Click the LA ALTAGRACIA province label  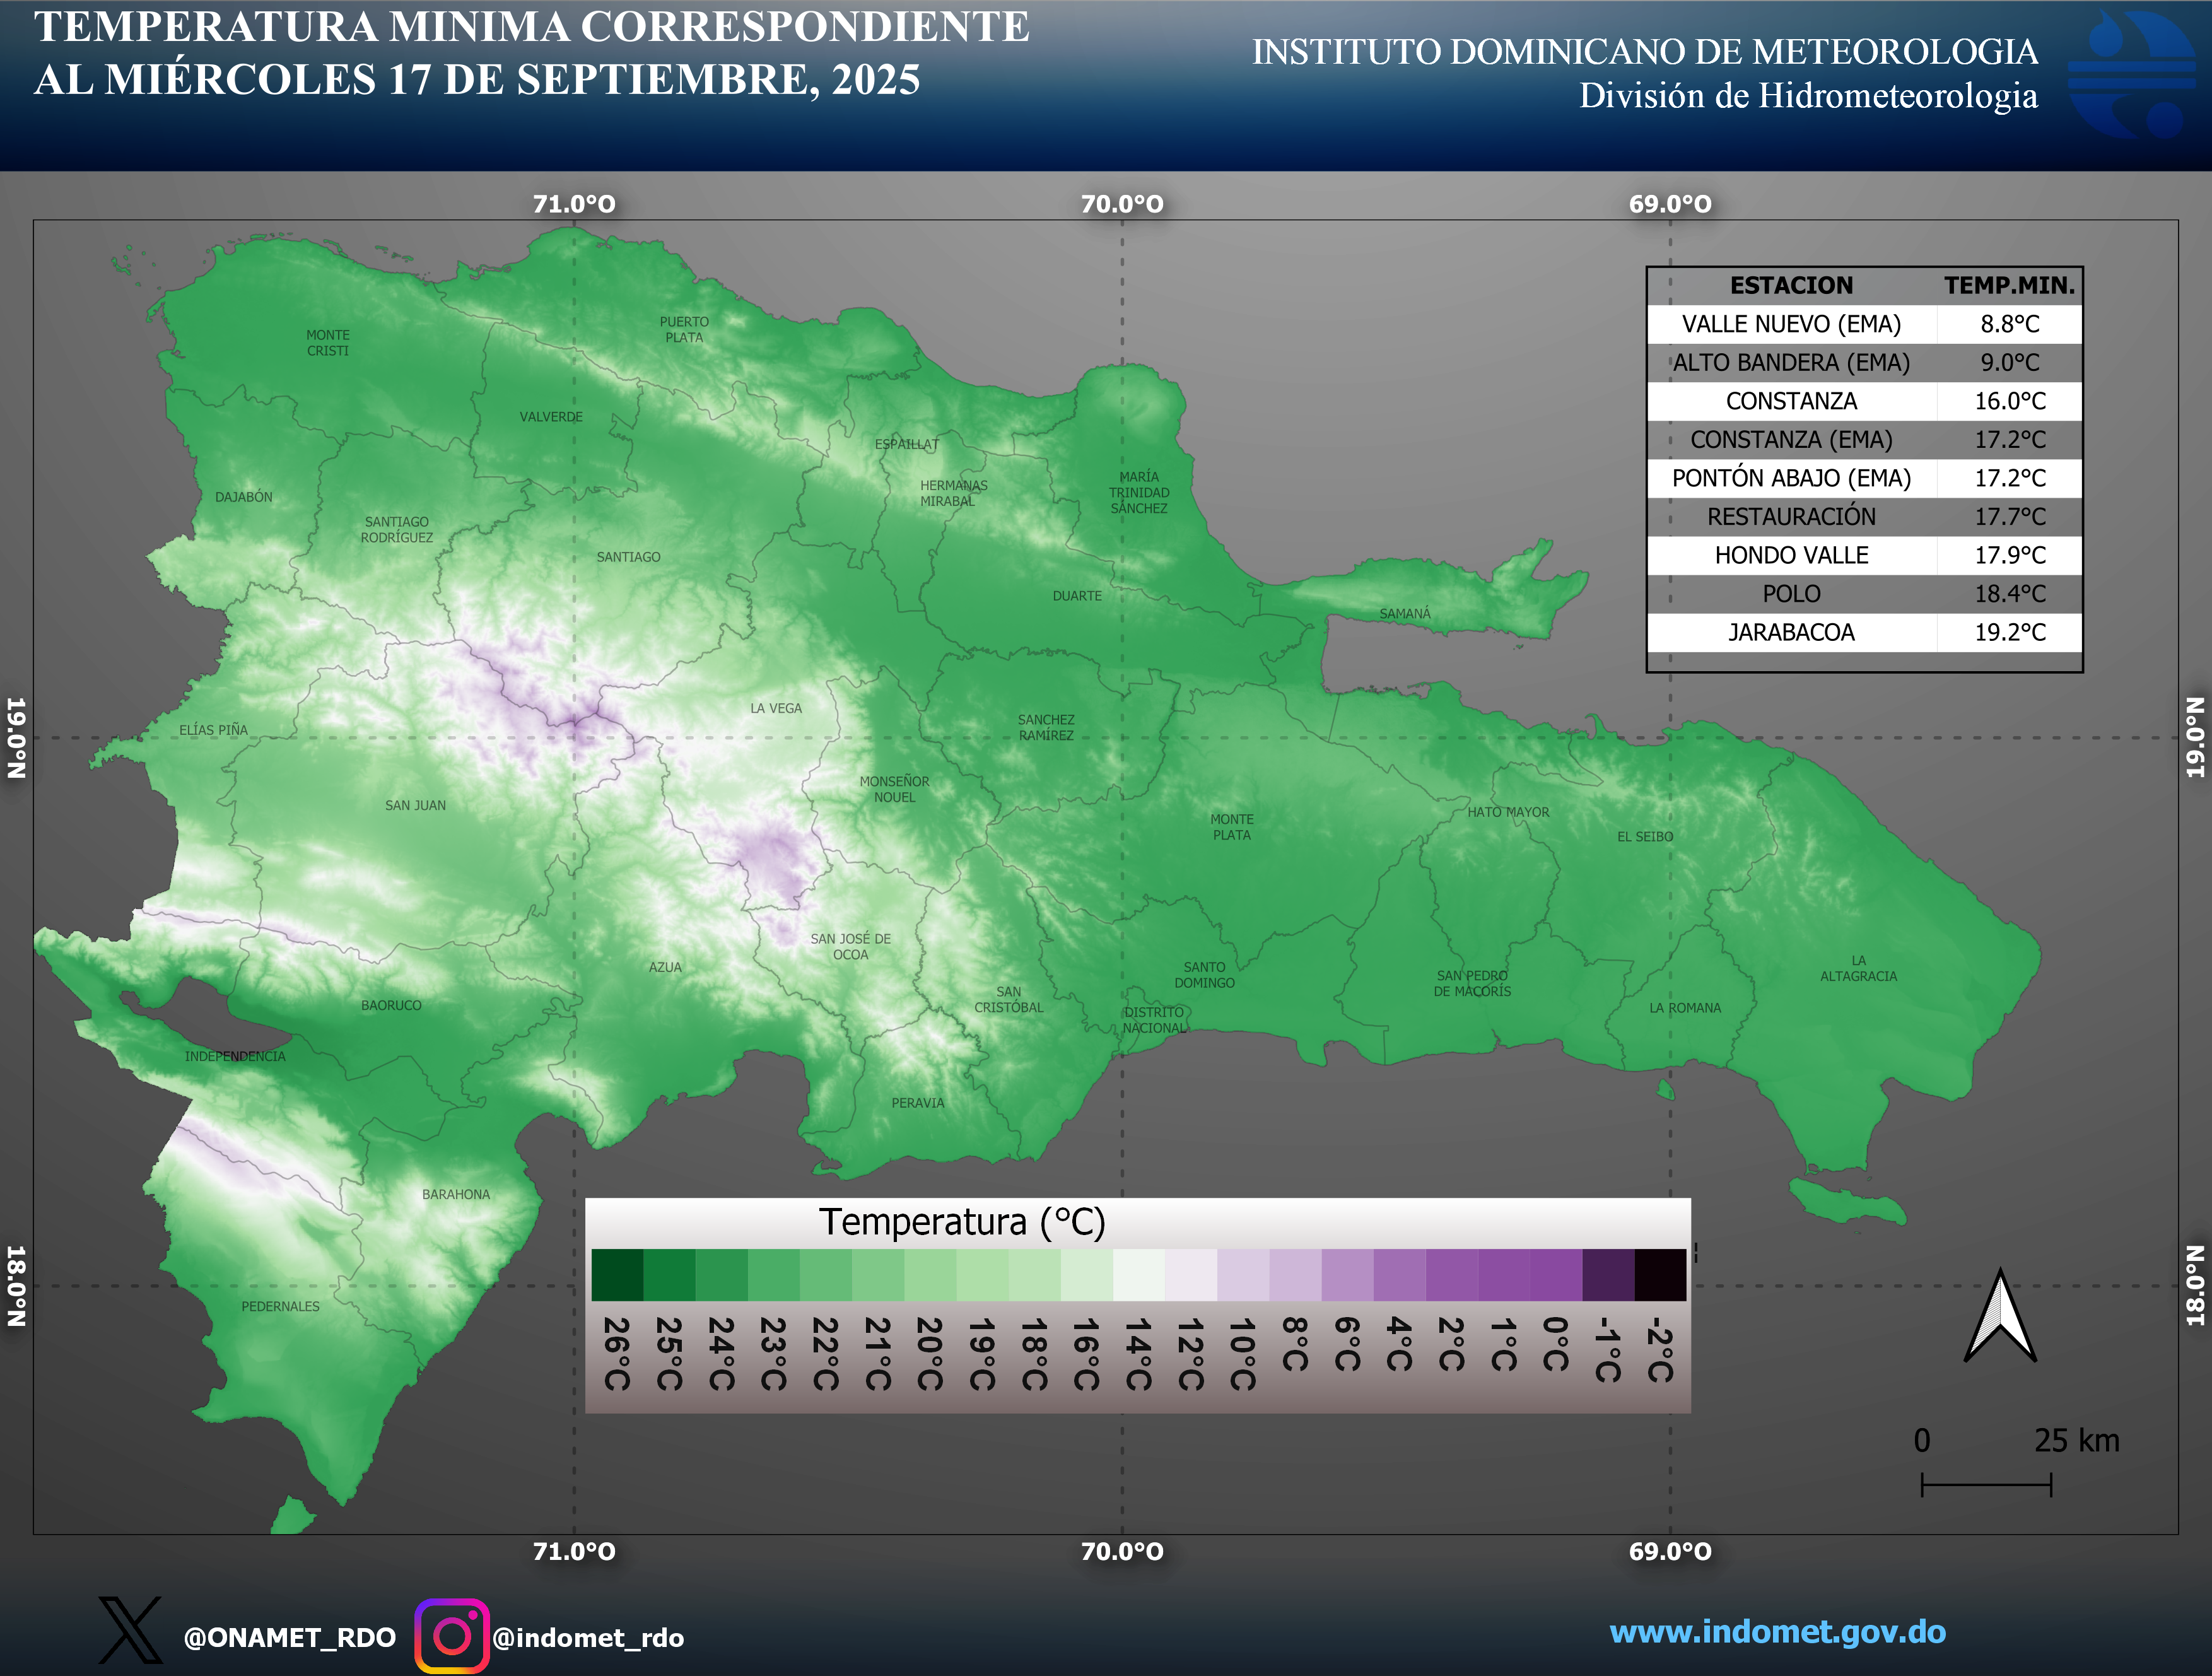point(1858,968)
